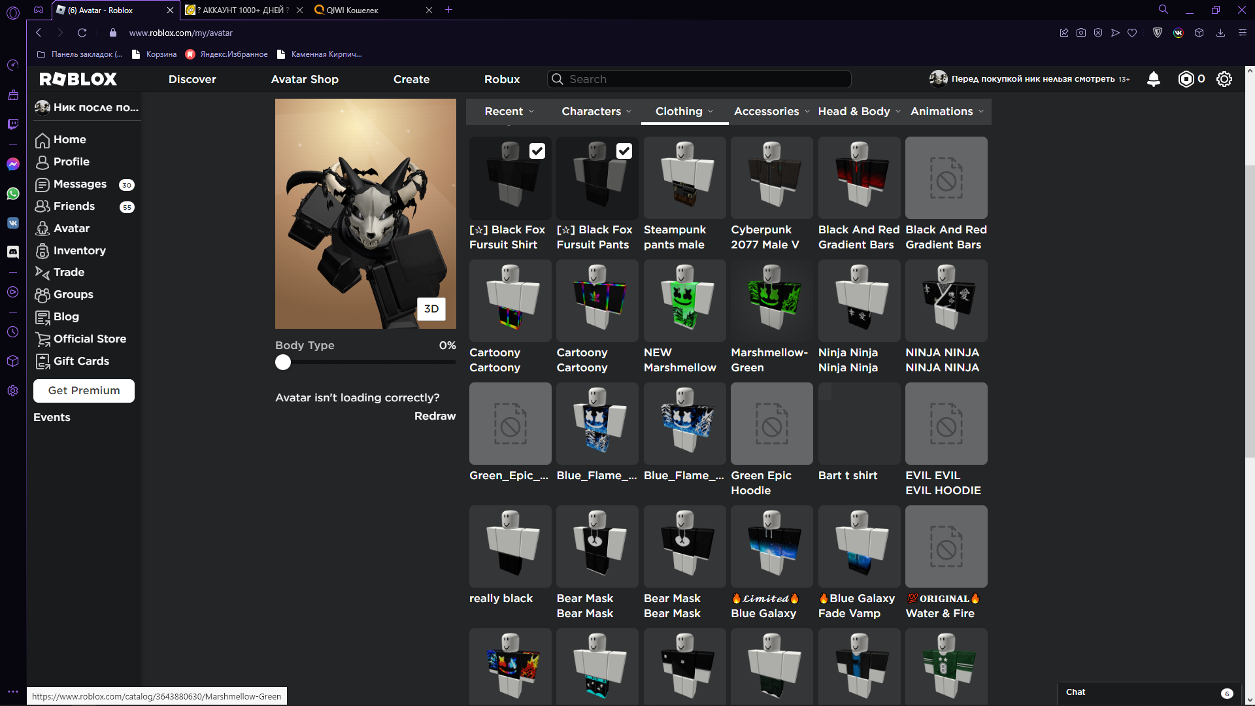Screen dimensions: 1255x706
Task: Open the Official Store cart icon
Action: (42, 339)
